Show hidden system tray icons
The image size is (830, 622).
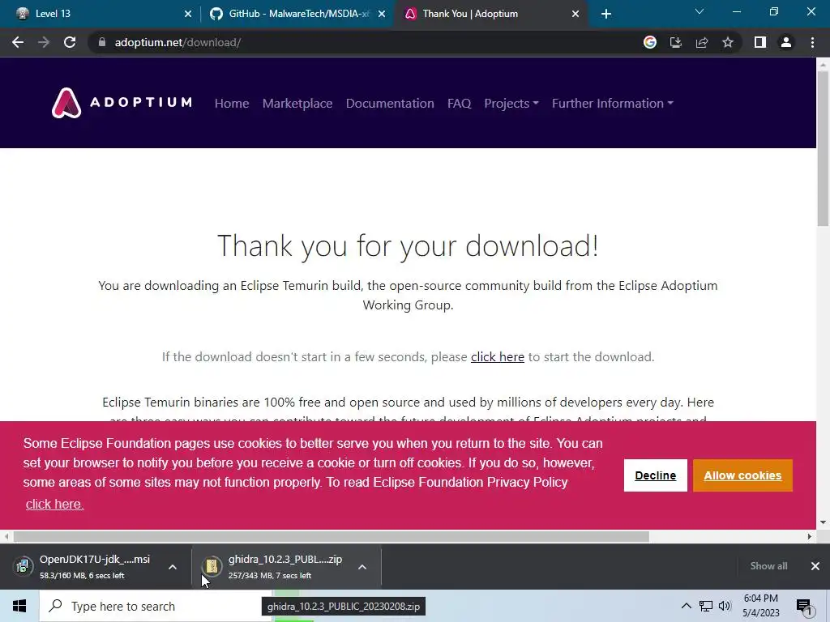click(x=686, y=606)
